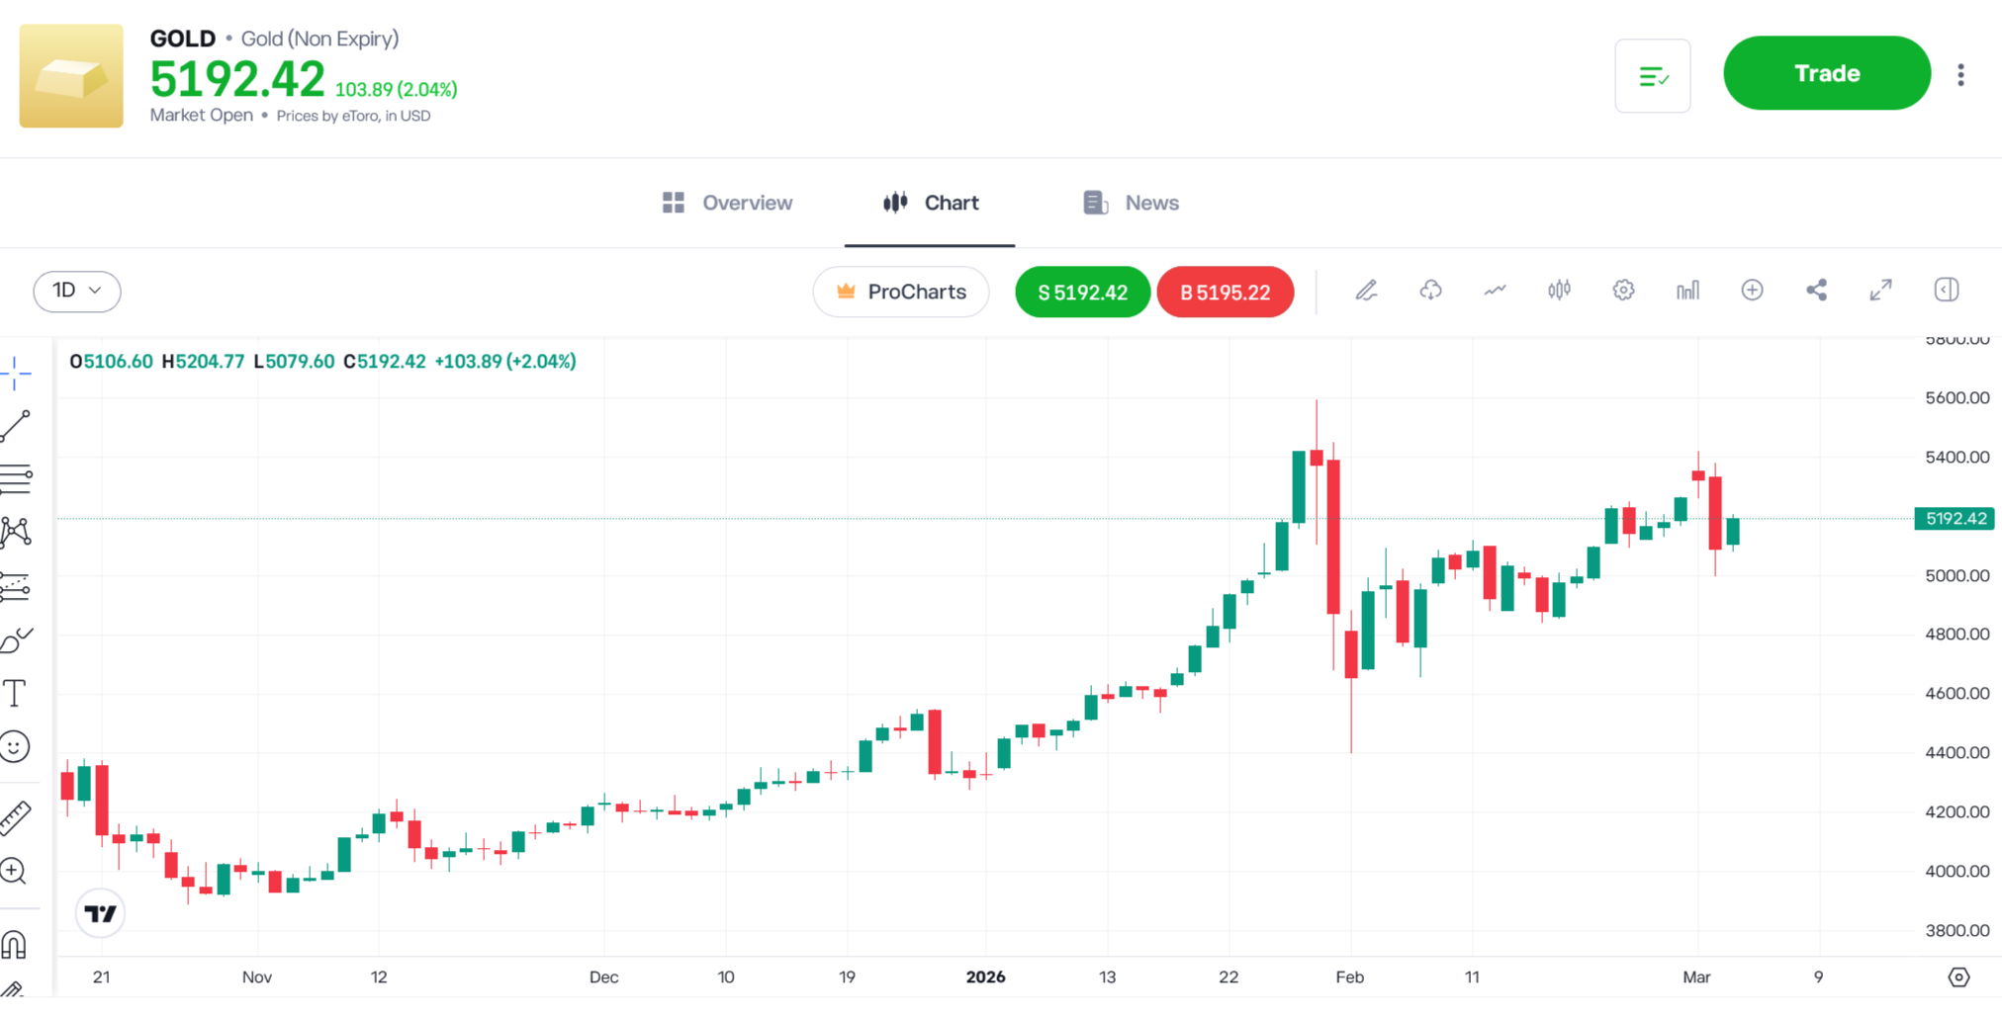Toggle fullscreen mode on the chart
Screen dimensions: 2002x1018
(1880, 290)
